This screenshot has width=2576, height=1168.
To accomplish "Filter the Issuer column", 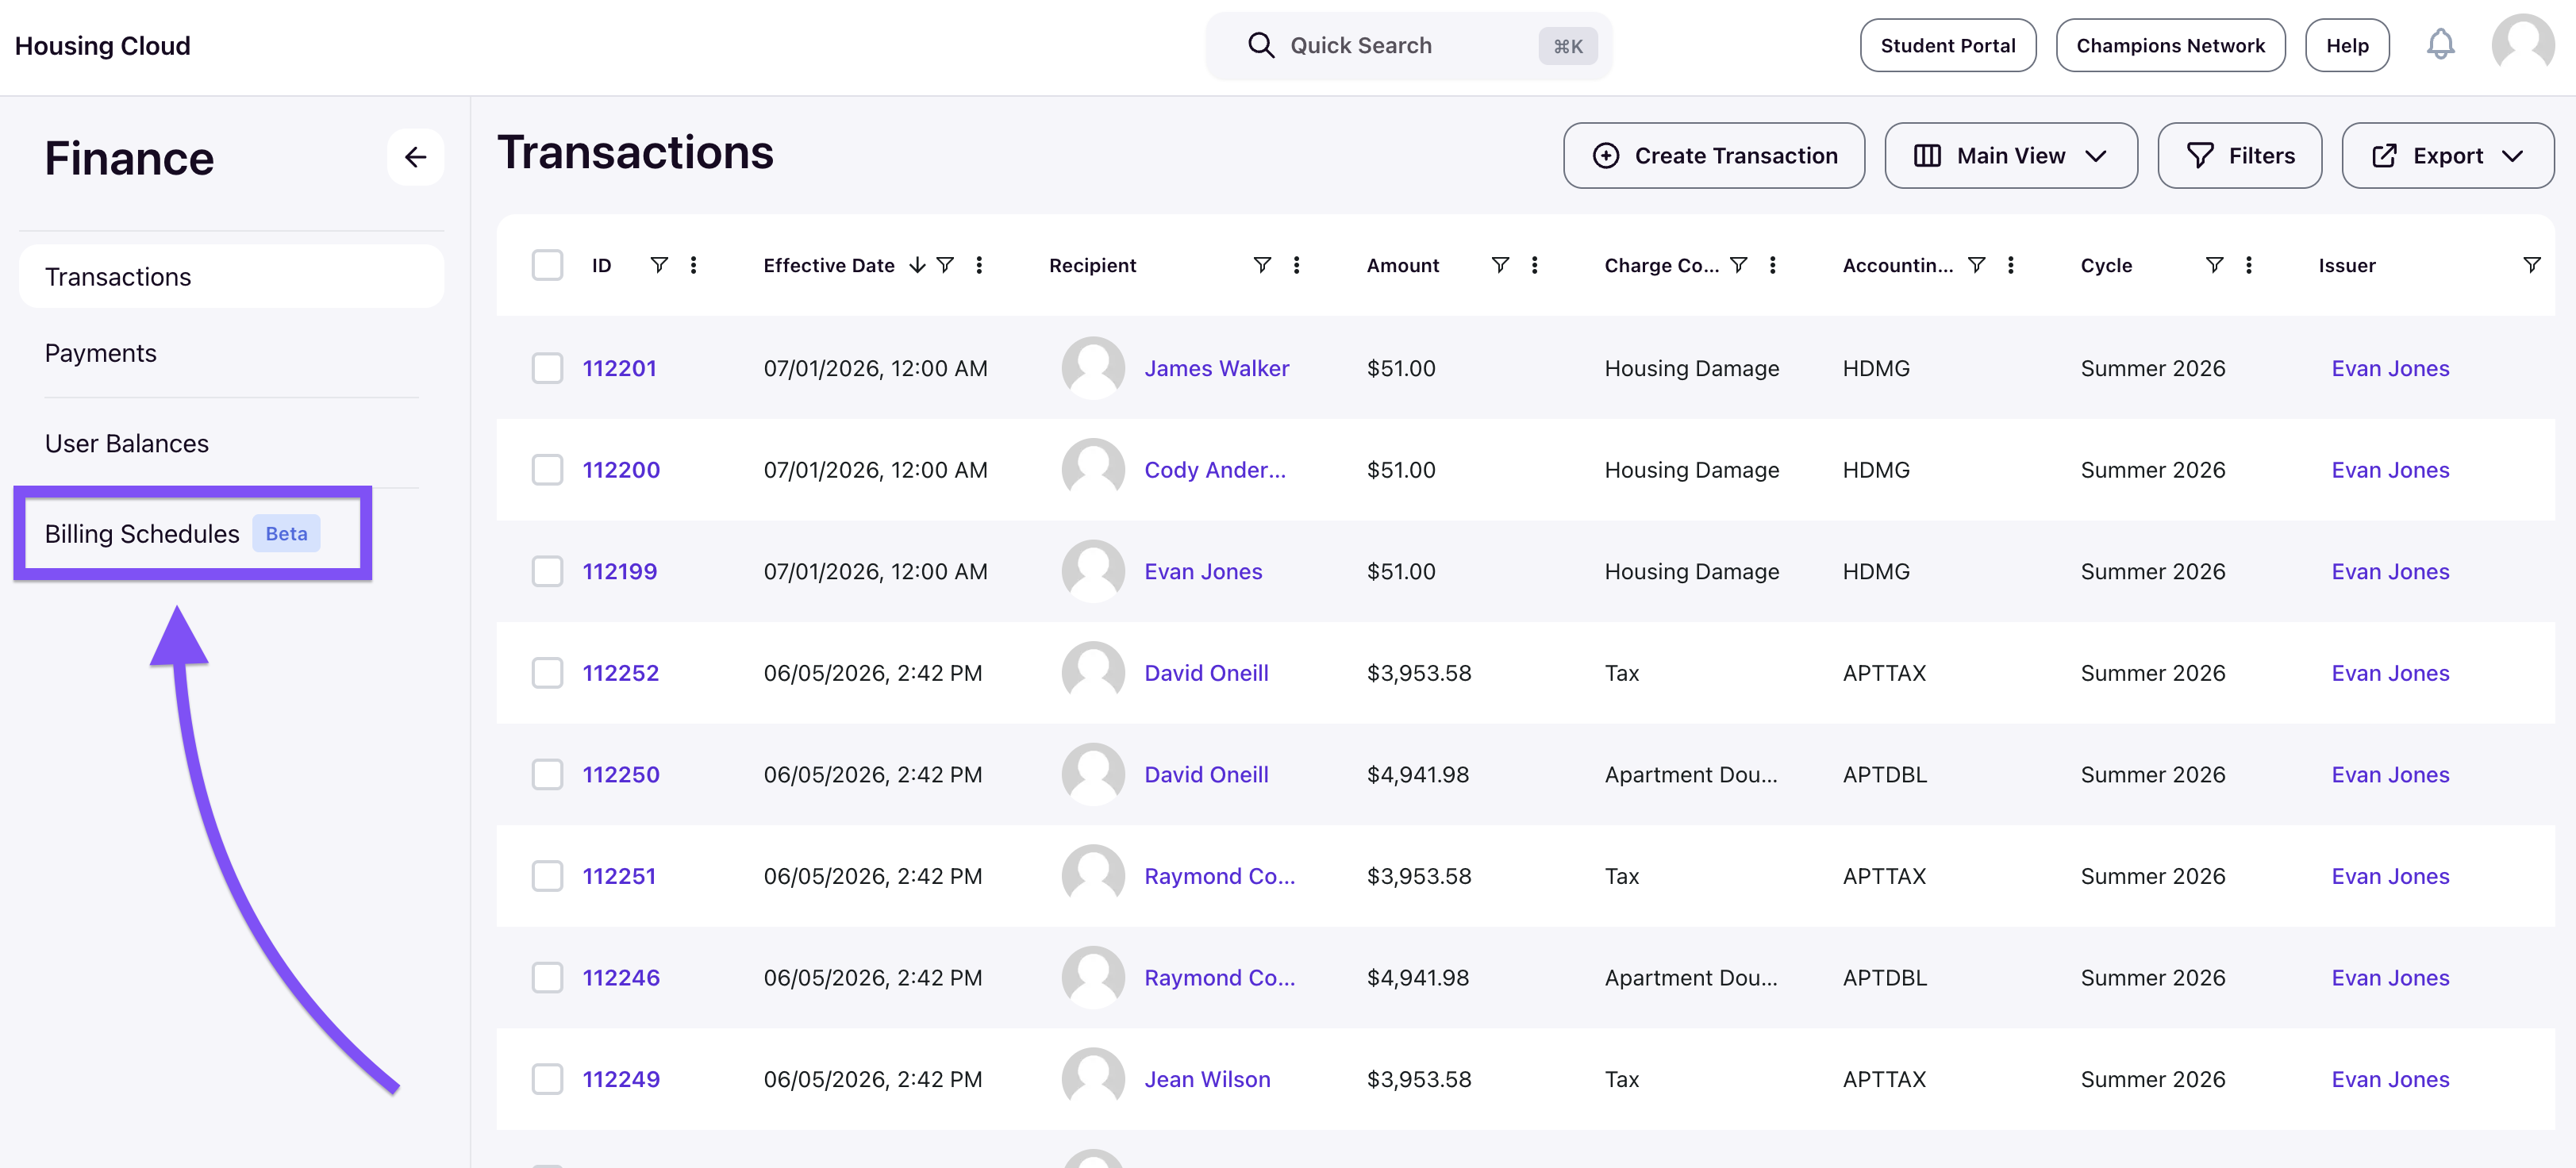I will click(2532, 265).
